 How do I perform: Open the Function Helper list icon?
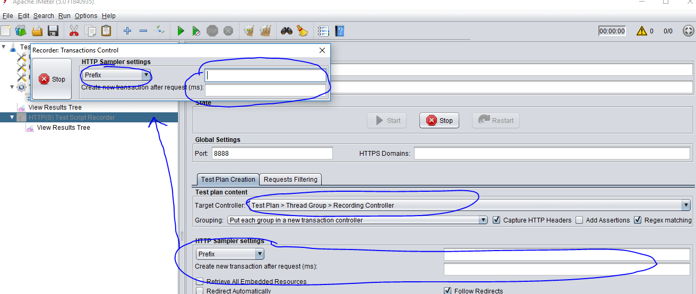click(x=323, y=31)
